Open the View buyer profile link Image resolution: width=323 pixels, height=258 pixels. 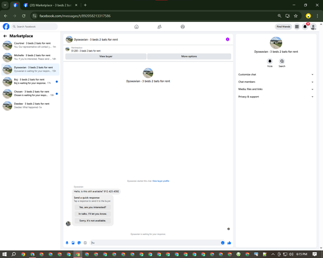[x=161, y=181]
